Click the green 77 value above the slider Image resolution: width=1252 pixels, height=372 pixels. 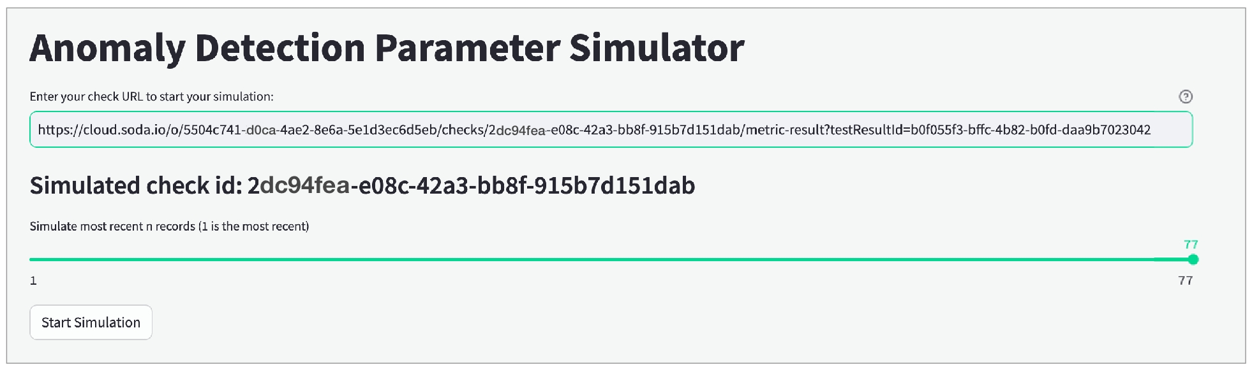coord(1191,245)
